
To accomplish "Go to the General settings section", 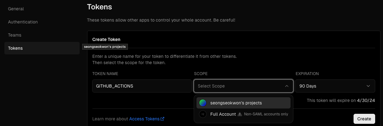I will 16,9.
